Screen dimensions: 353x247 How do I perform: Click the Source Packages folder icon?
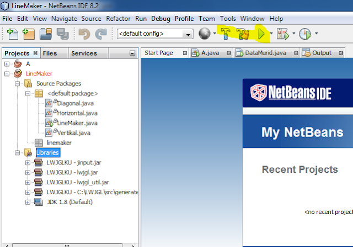point(28,84)
